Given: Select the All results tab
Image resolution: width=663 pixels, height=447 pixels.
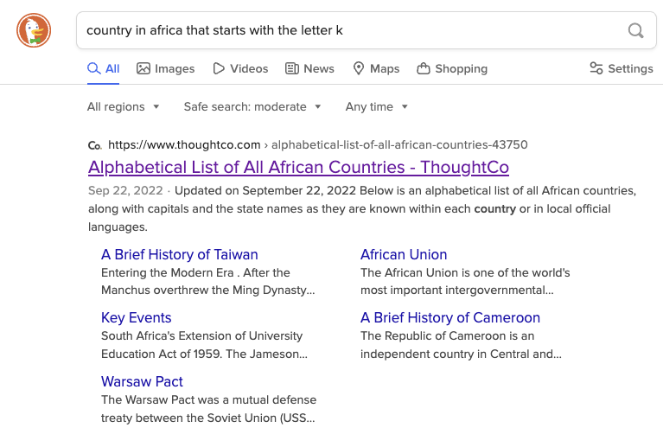Looking at the screenshot, I should pos(104,68).
